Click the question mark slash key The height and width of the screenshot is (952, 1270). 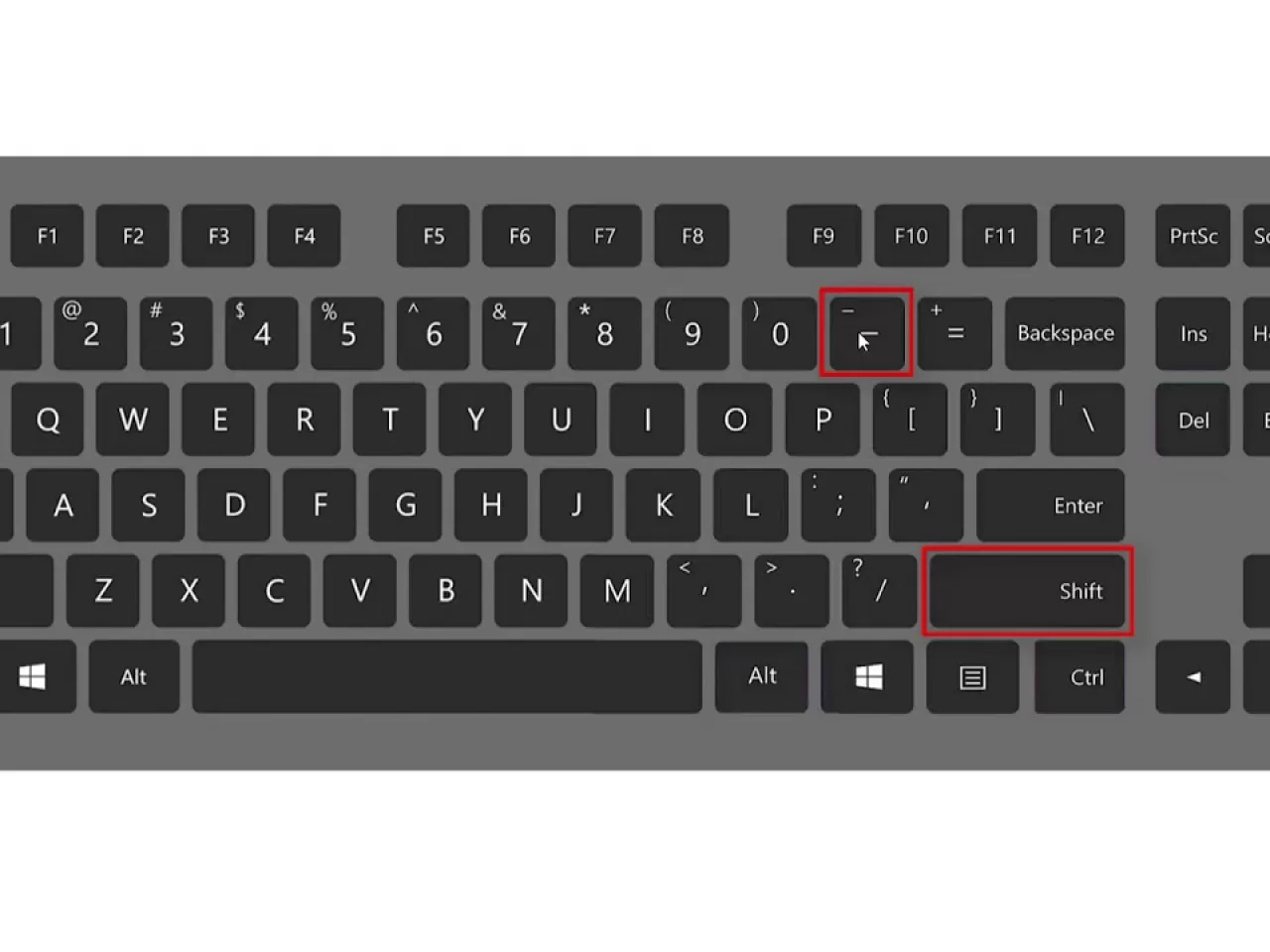coord(878,591)
